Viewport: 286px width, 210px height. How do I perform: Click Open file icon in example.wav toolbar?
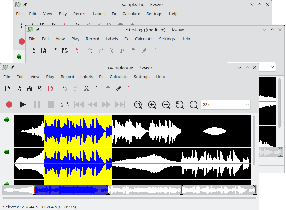pyautogui.click(x=18, y=88)
